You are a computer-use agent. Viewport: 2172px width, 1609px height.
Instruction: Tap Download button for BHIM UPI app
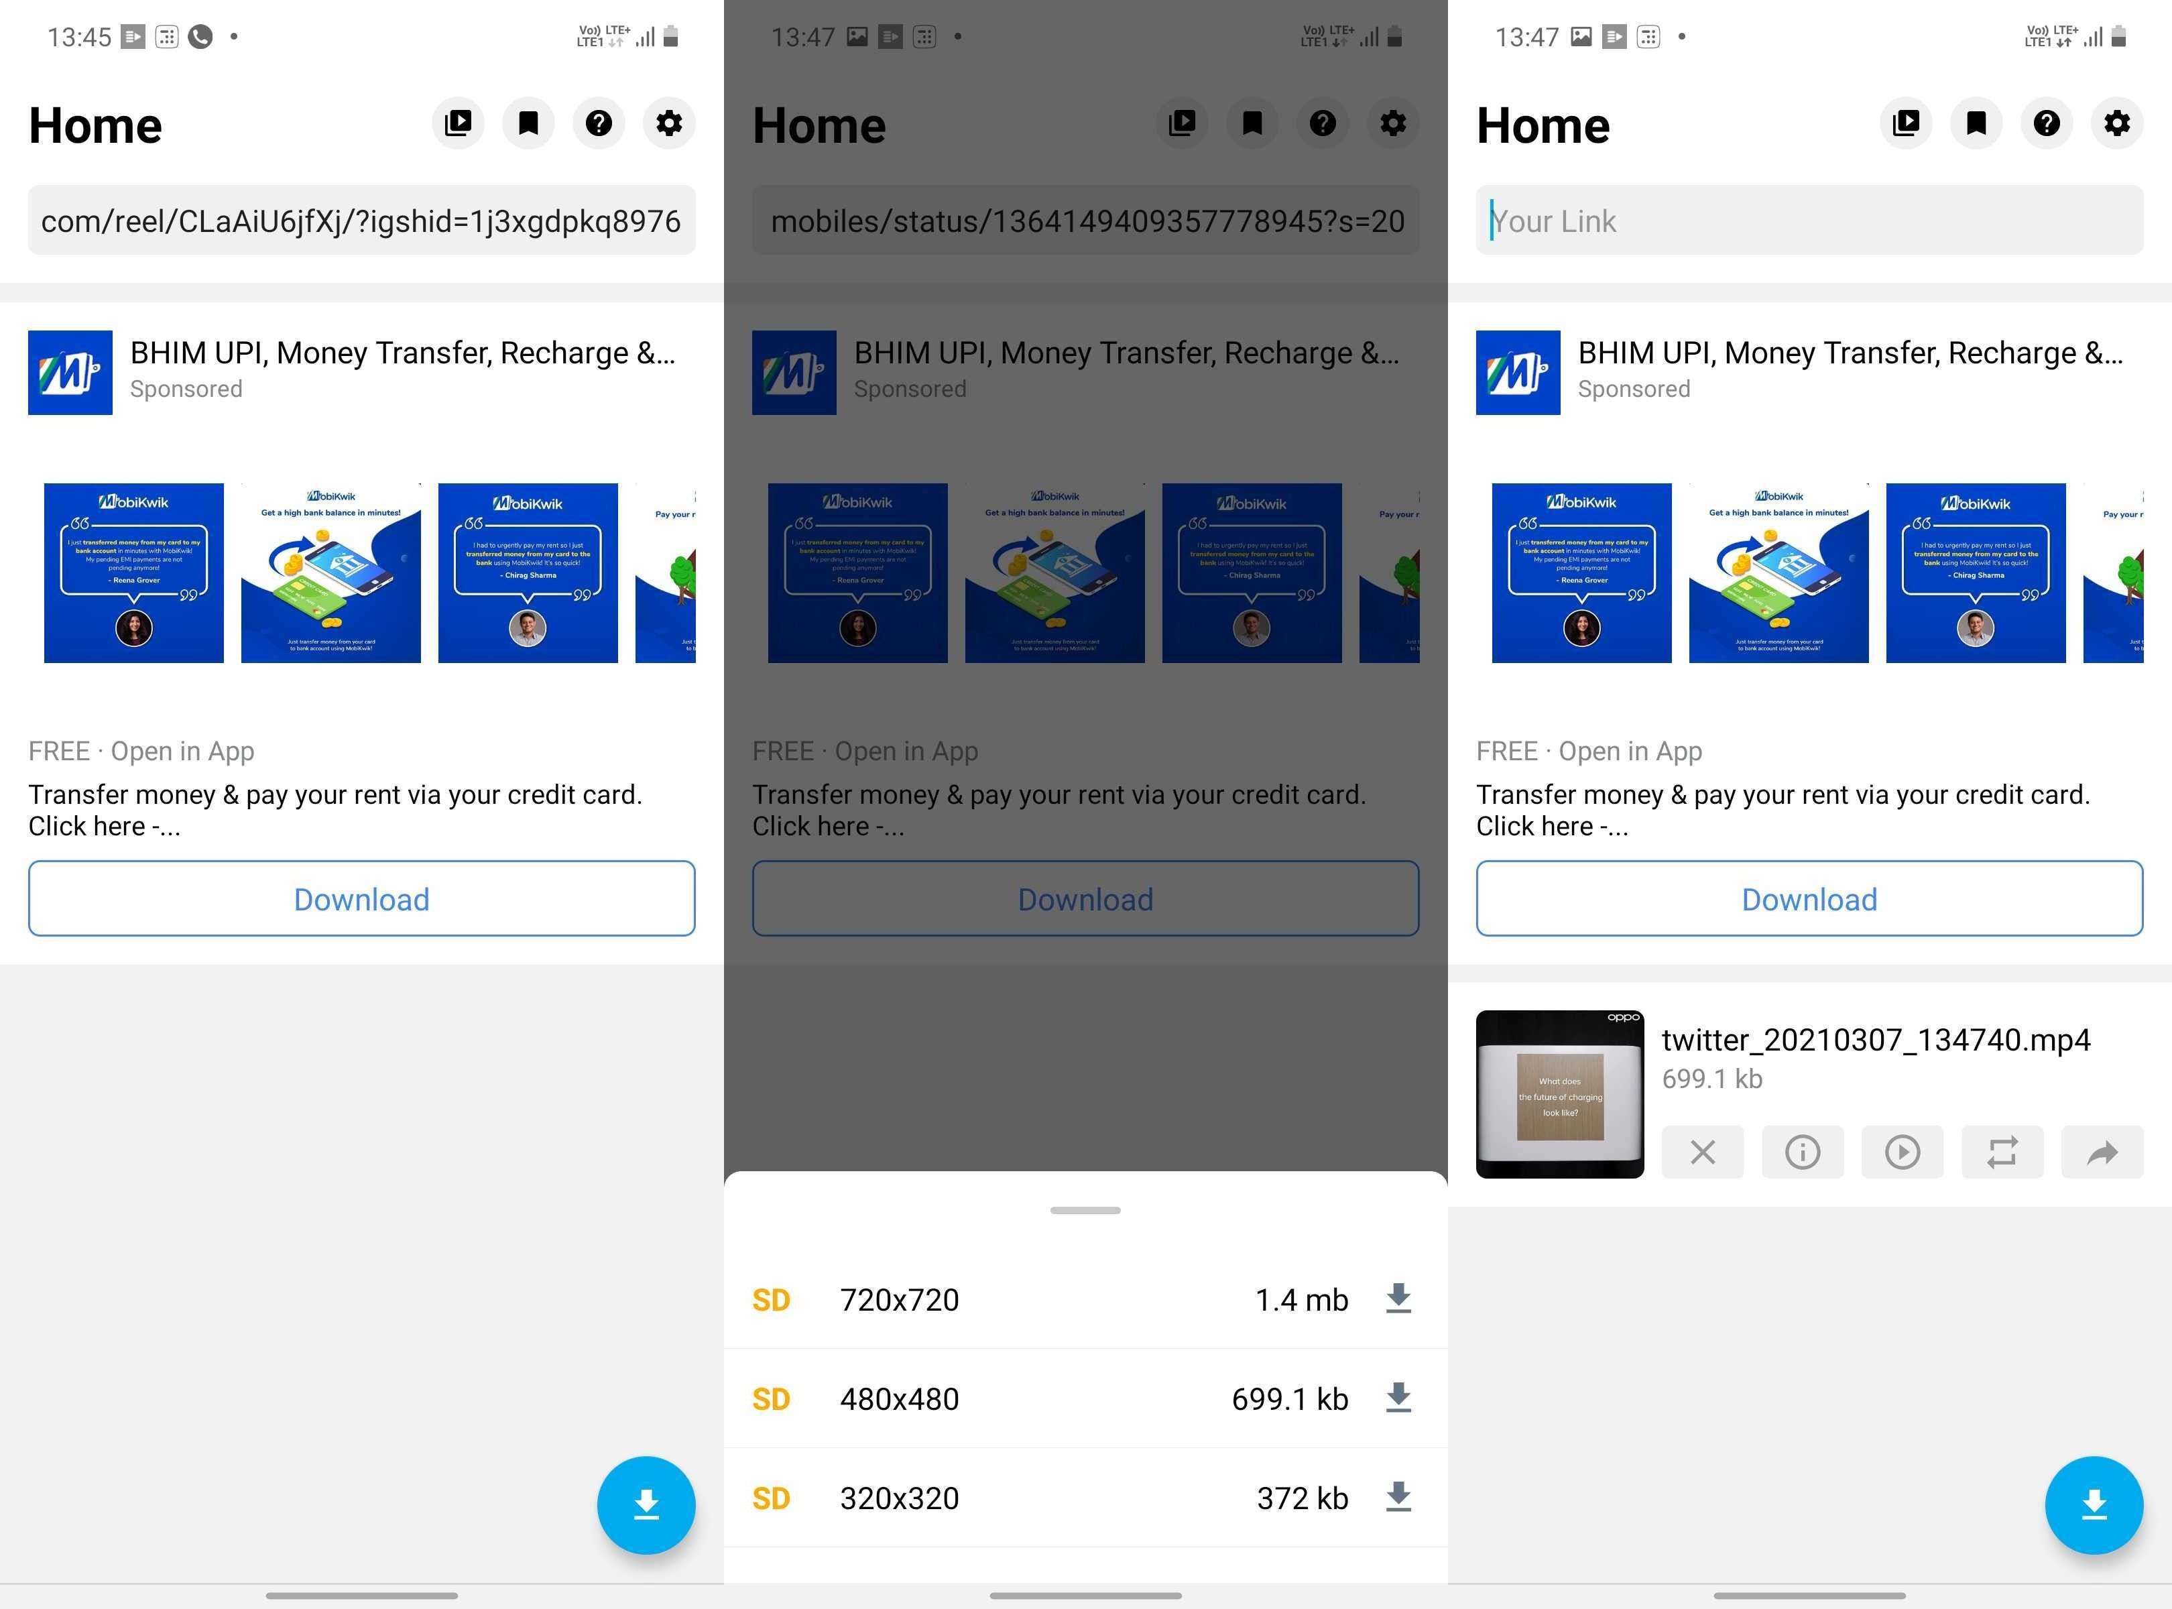[362, 898]
